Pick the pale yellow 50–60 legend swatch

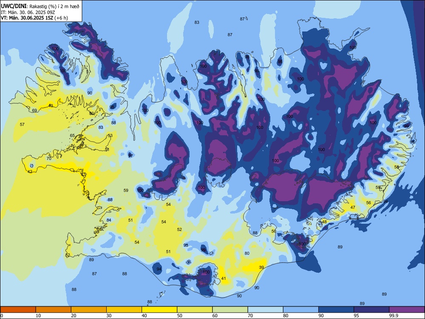[195, 310]
